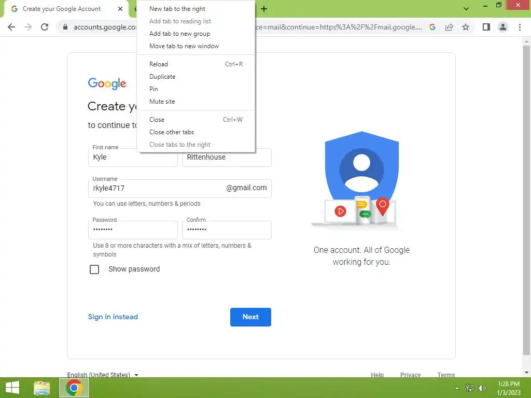This screenshot has height=398, width=531.
Task: Select Duplicate in the context menu
Action: click(x=195, y=77)
